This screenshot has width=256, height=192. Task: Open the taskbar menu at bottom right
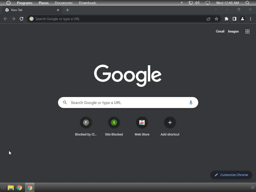point(252,187)
